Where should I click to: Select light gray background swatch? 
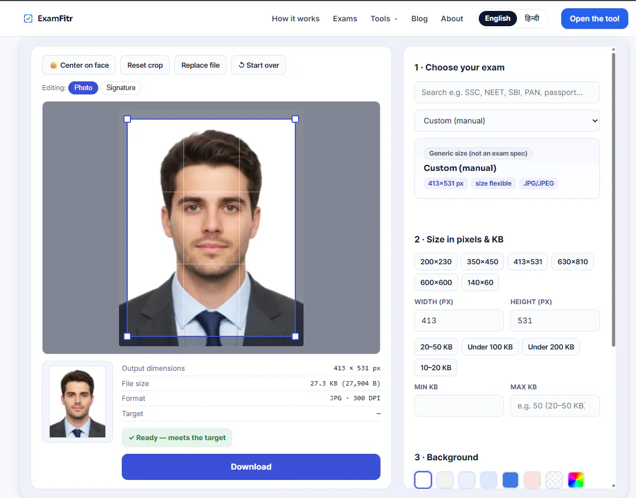[445, 480]
